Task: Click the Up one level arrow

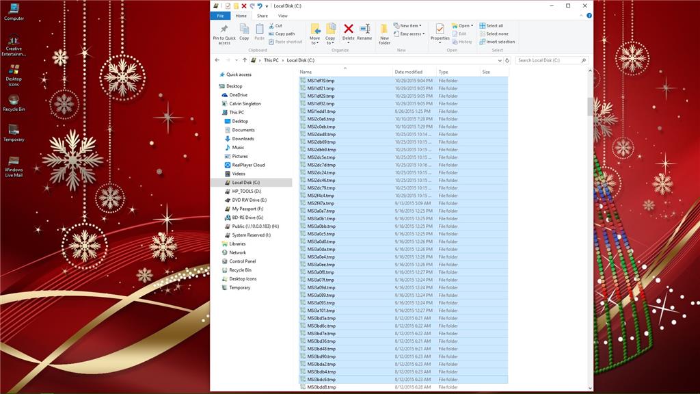Action: (245, 60)
